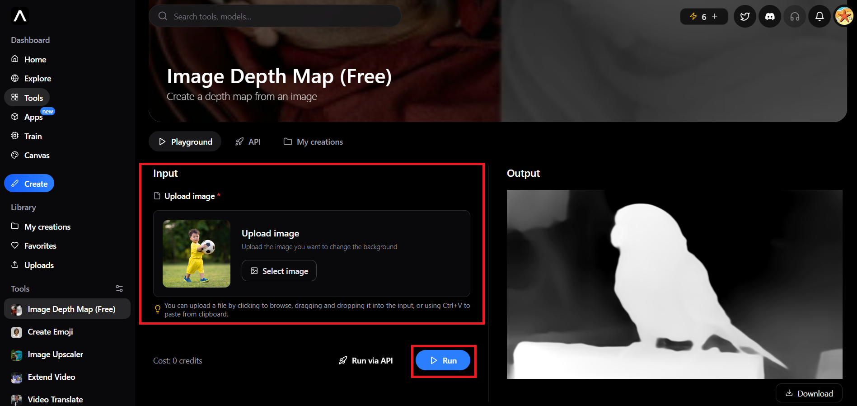Switch to the My creations tab
Image resolution: width=857 pixels, height=406 pixels.
click(x=313, y=142)
